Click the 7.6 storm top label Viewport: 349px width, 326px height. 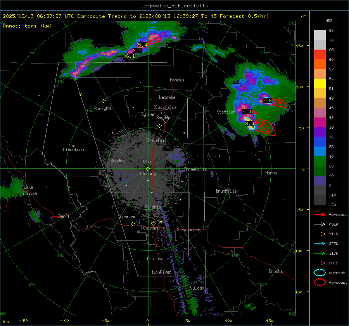267,101
